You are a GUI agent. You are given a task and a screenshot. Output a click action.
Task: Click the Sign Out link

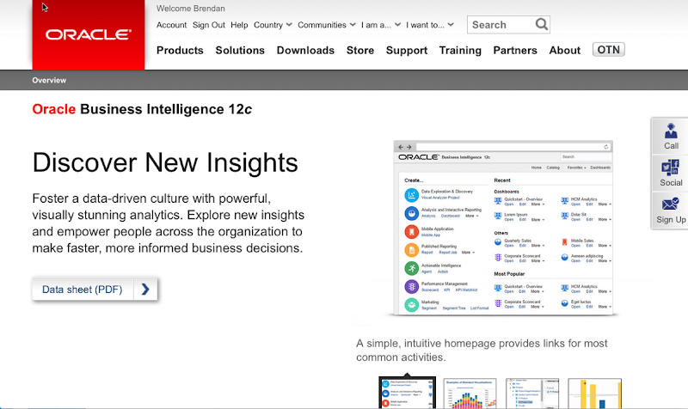coord(208,25)
